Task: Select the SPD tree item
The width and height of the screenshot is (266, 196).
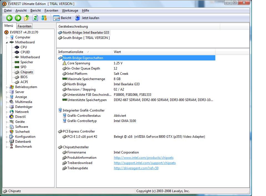Action: (23, 67)
